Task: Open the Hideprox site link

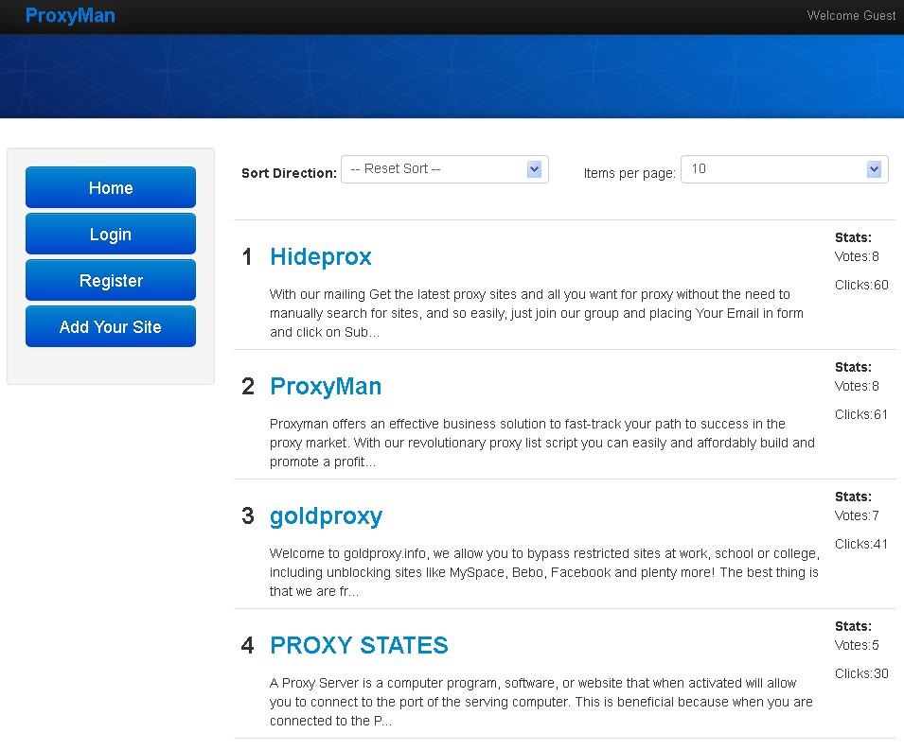Action: pyautogui.click(x=321, y=257)
